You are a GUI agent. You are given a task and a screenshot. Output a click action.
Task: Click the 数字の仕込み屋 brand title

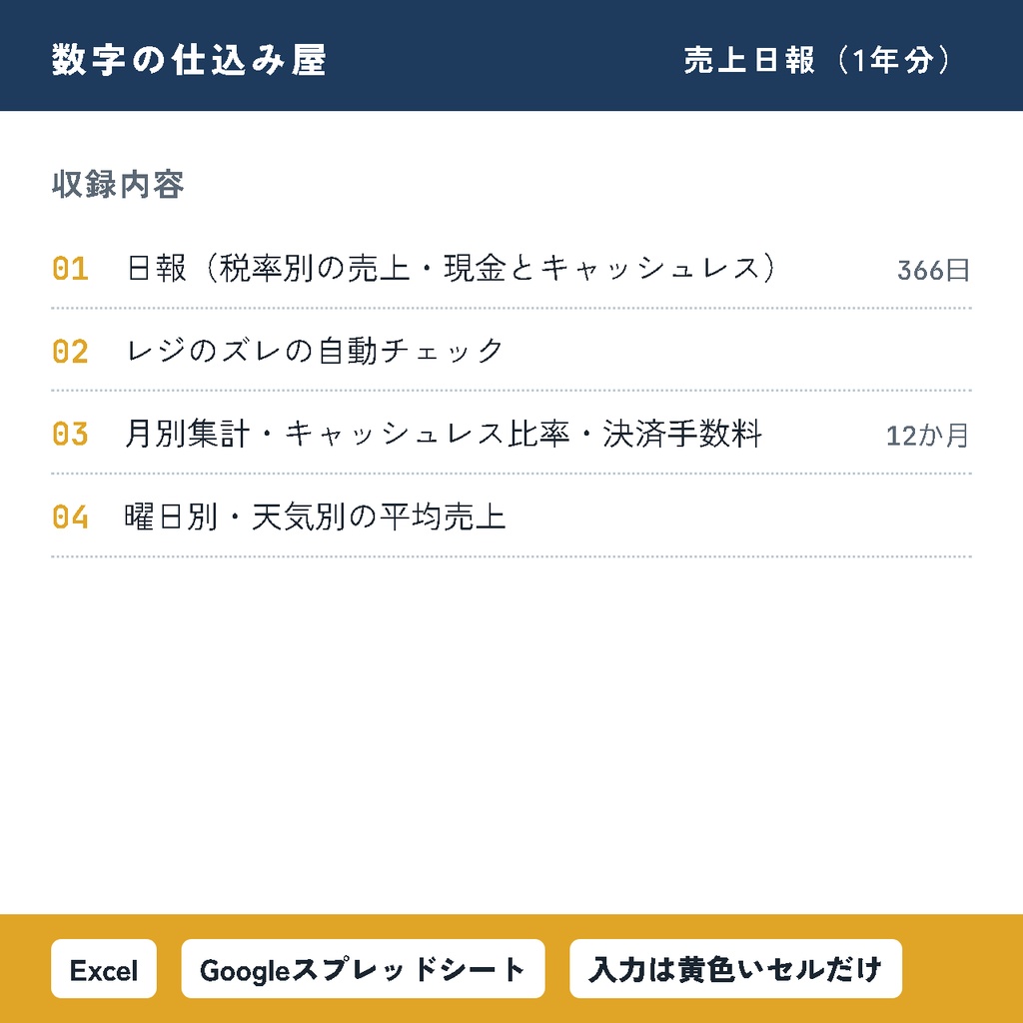pos(189,60)
